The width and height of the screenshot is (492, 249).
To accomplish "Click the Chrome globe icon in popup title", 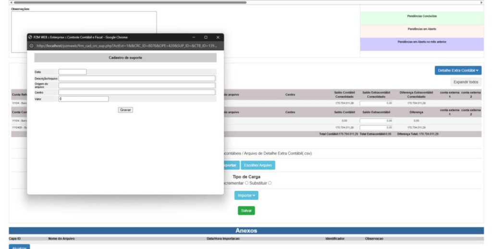I will (30, 37).
